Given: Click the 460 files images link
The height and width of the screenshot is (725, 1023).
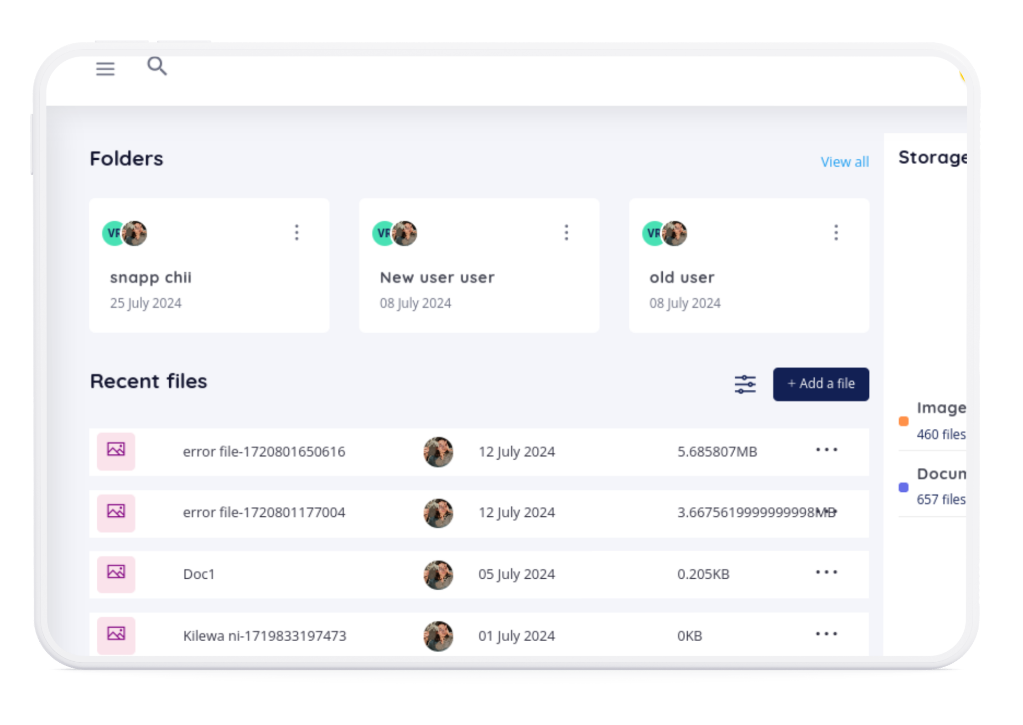Looking at the screenshot, I should pyautogui.click(x=940, y=434).
